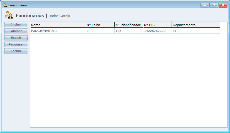230x133 pixels.
Task: Click the Departamento column header
Action: [x=196, y=25]
